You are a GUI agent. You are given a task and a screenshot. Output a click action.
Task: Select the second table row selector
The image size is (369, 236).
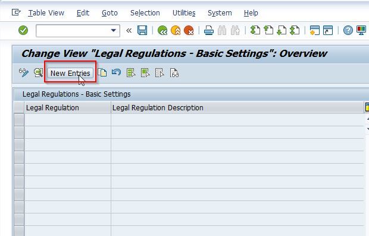(19, 132)
